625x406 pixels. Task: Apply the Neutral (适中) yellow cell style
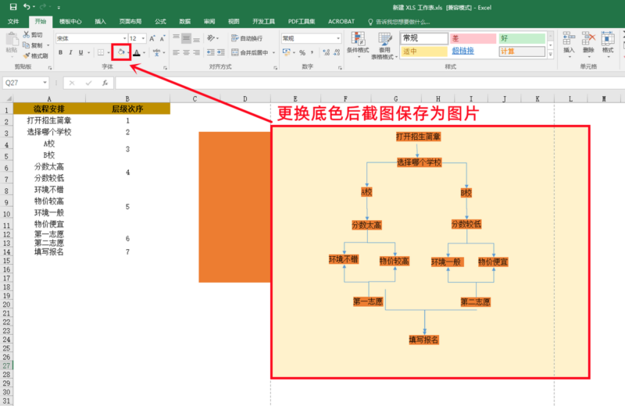point(424,51)
